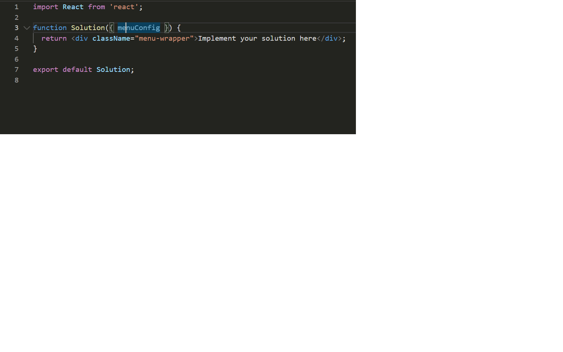
Task: Click the return keyword on line 4
Action: (54, 38)
